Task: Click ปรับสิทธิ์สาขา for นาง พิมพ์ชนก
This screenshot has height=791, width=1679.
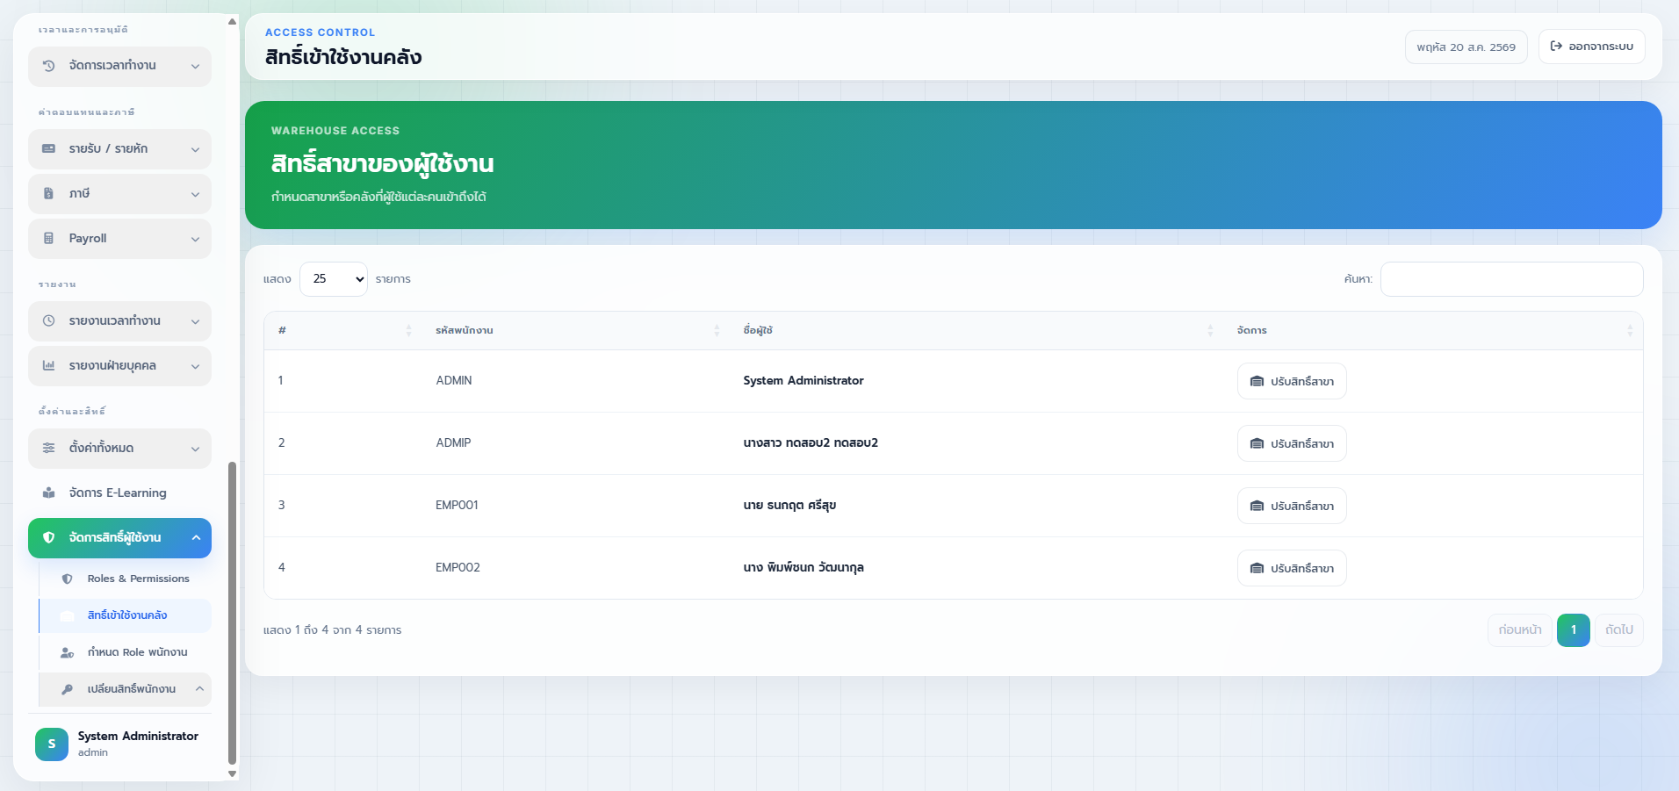Action: click(1292, 568)
